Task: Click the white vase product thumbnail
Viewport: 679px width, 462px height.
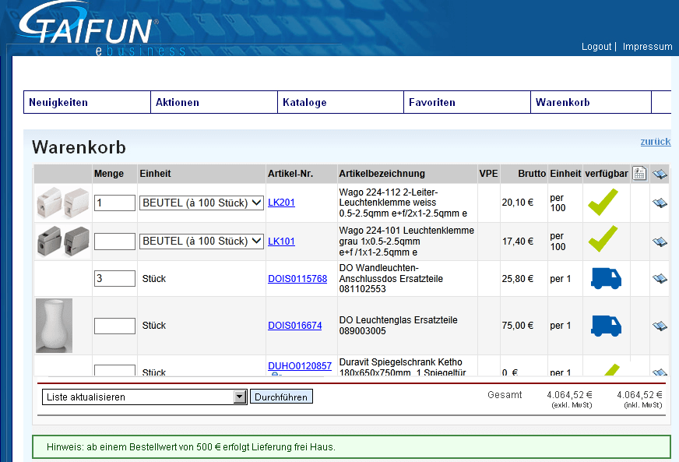Action: [54, 326]
